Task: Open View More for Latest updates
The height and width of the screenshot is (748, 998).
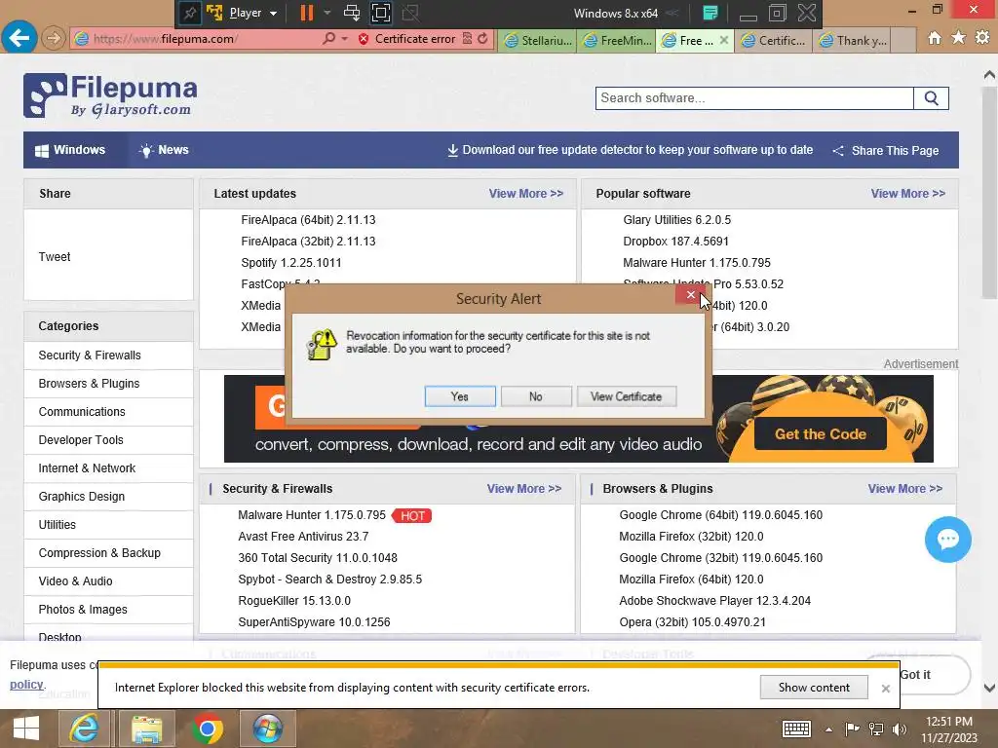Action: (x=525, y=194)
